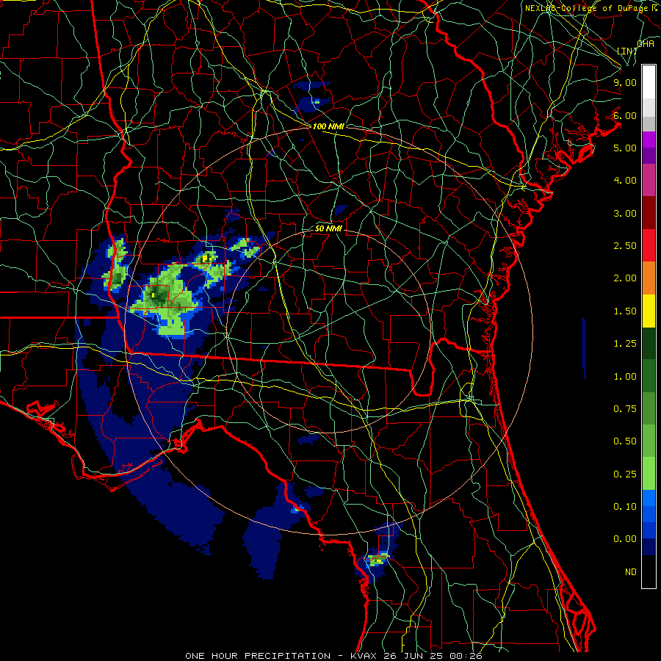This screenshot has height=661, width=661.
Task: Click the 2.50 legend value
Action: click(625, 246)
